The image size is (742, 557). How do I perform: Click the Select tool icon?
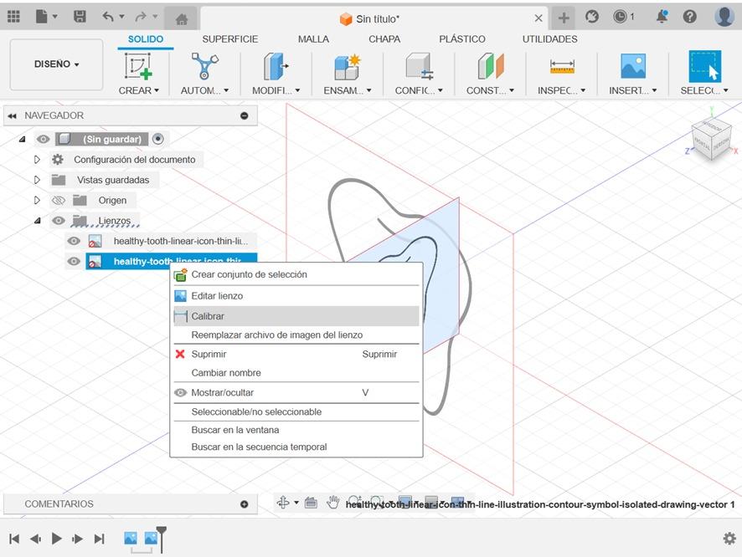click(x=704, y=67)
